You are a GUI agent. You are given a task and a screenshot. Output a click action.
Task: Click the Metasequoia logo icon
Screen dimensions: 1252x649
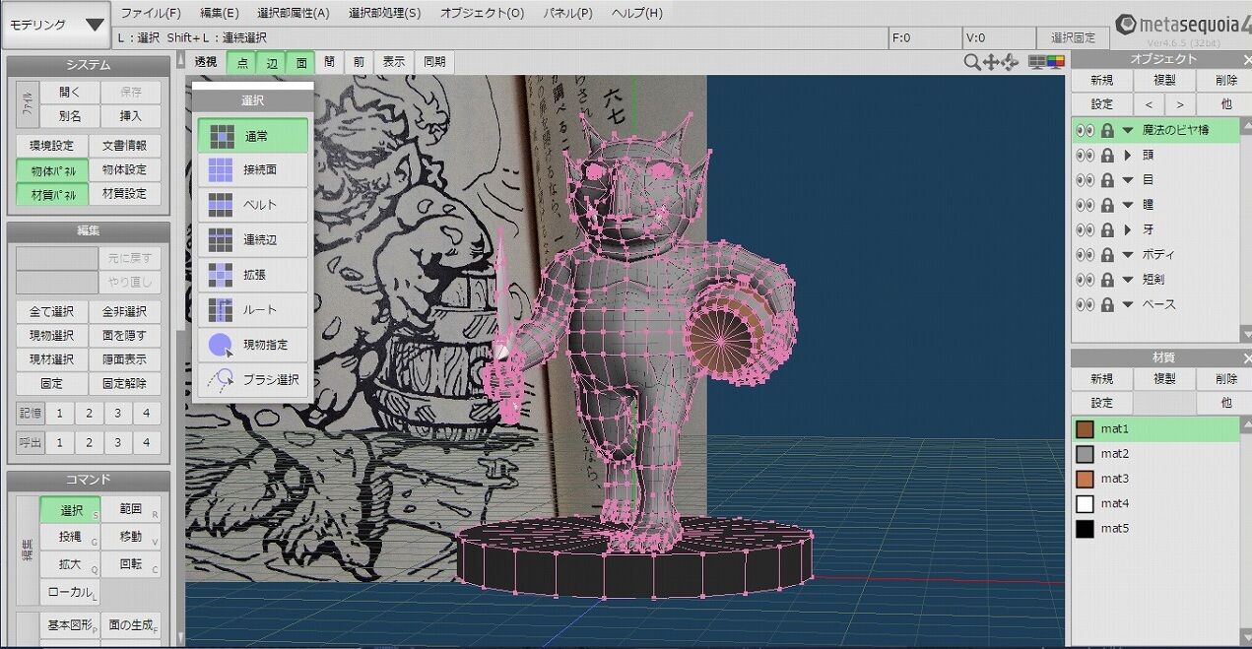tap(1126, 25)
